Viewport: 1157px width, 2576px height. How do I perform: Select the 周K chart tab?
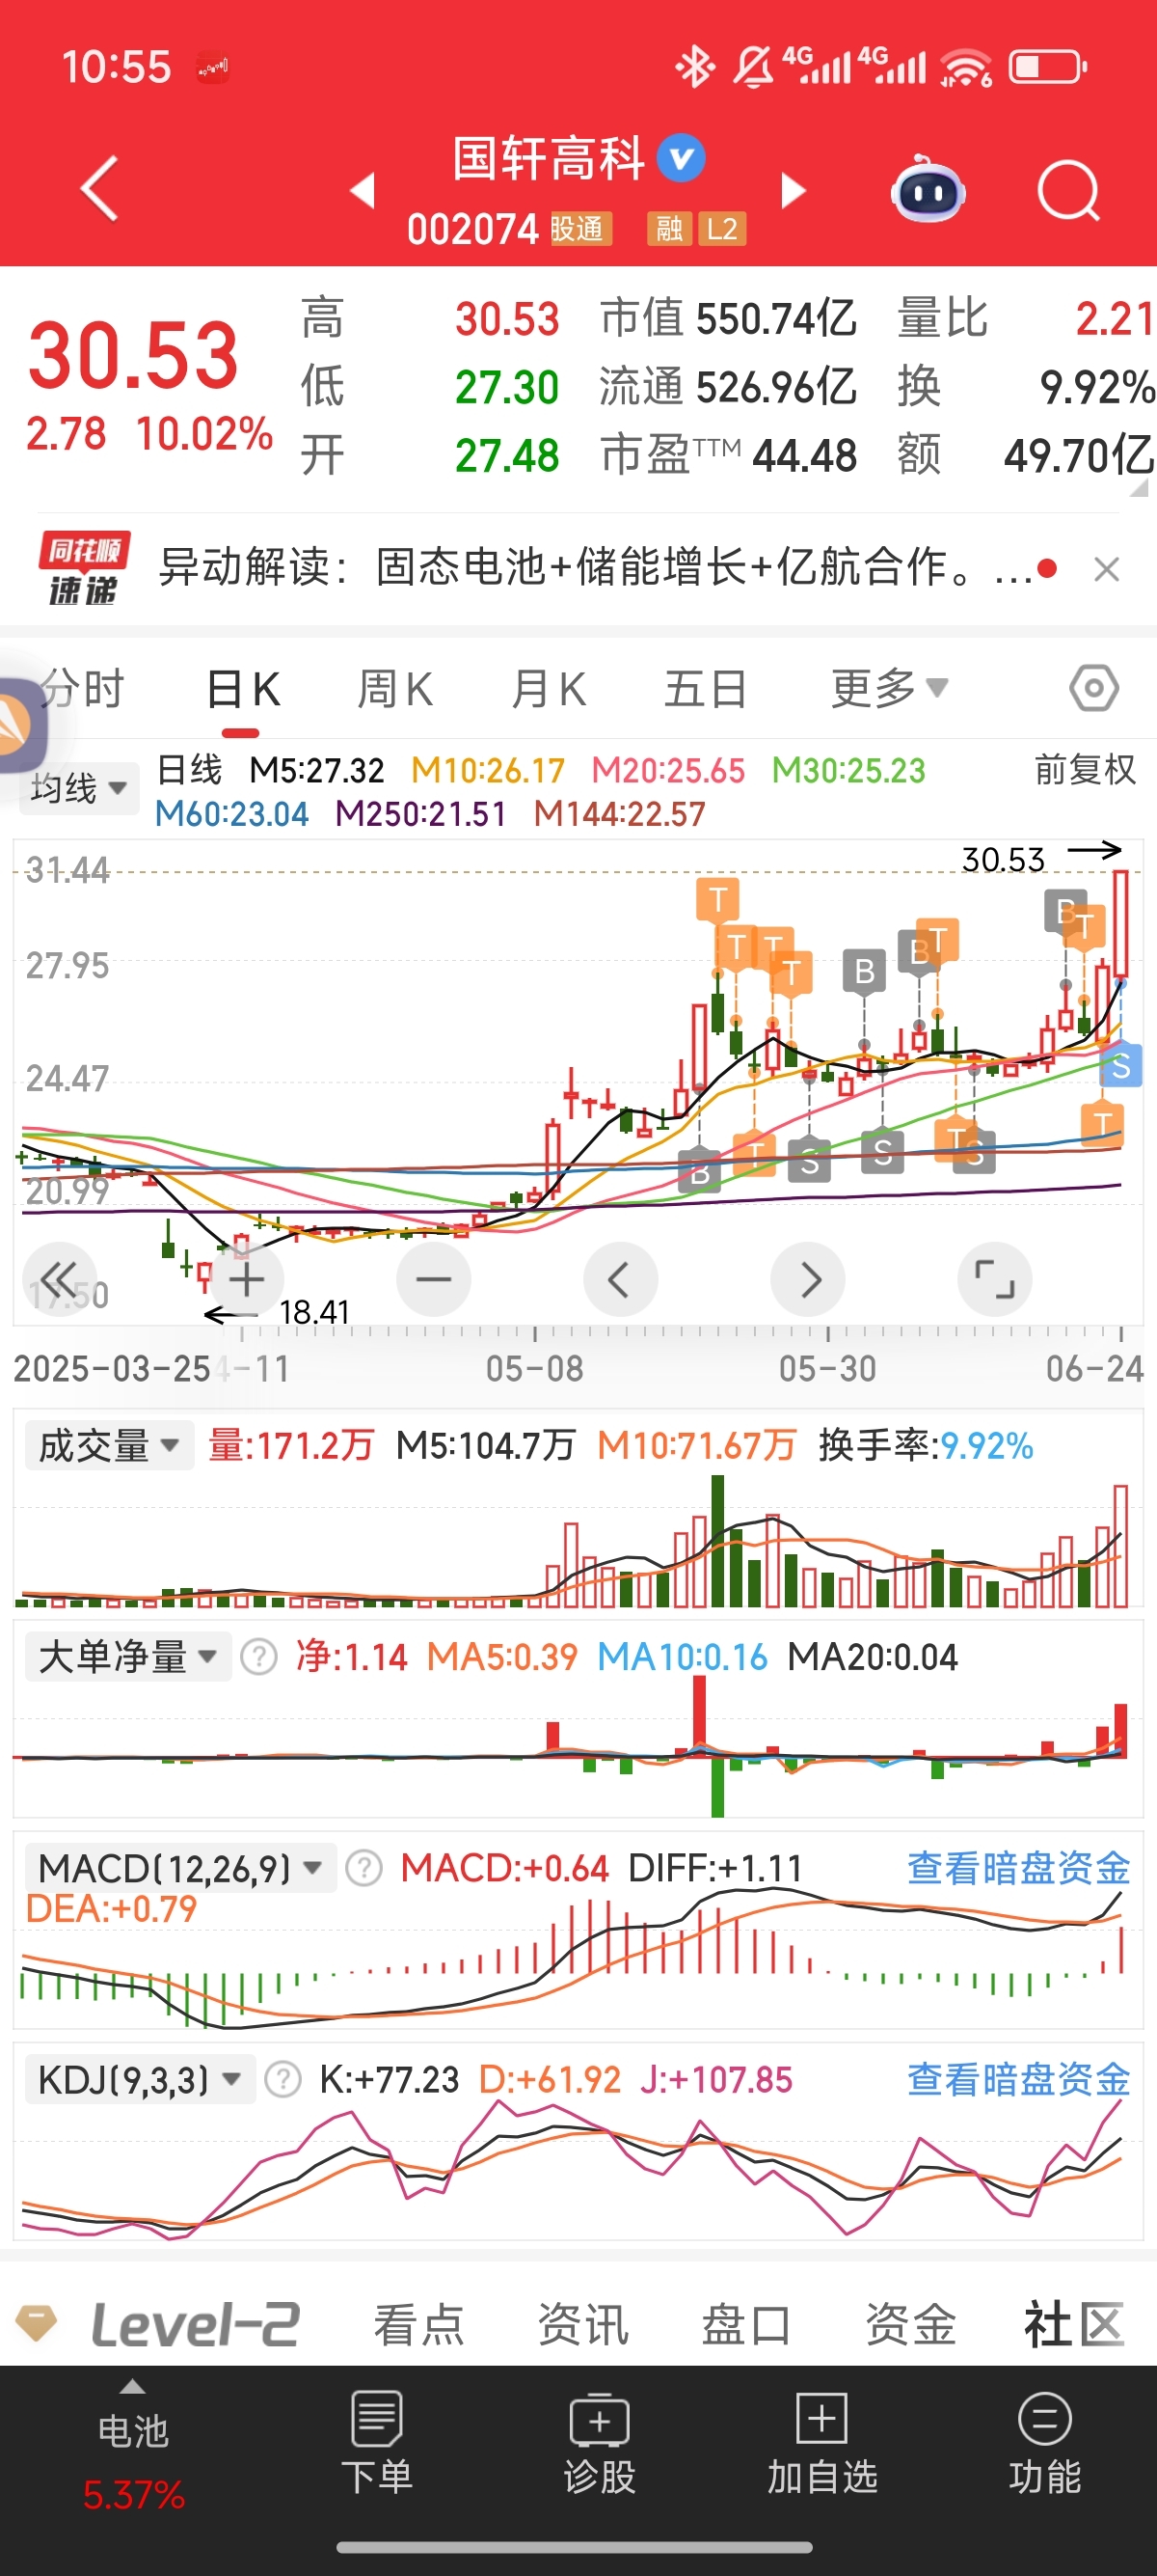point(394,689)
